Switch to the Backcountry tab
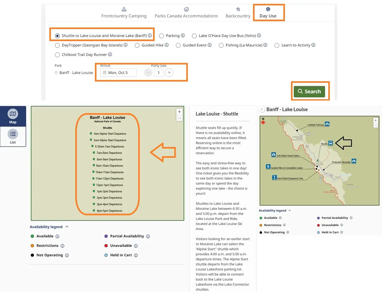Image resolution: width=382 pixels, height=294 pixels. (x=238, y=13)
